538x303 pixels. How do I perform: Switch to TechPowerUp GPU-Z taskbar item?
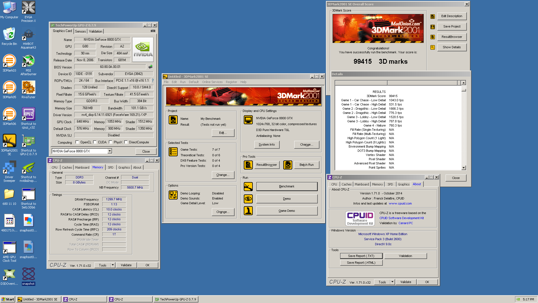coord(176,299)
